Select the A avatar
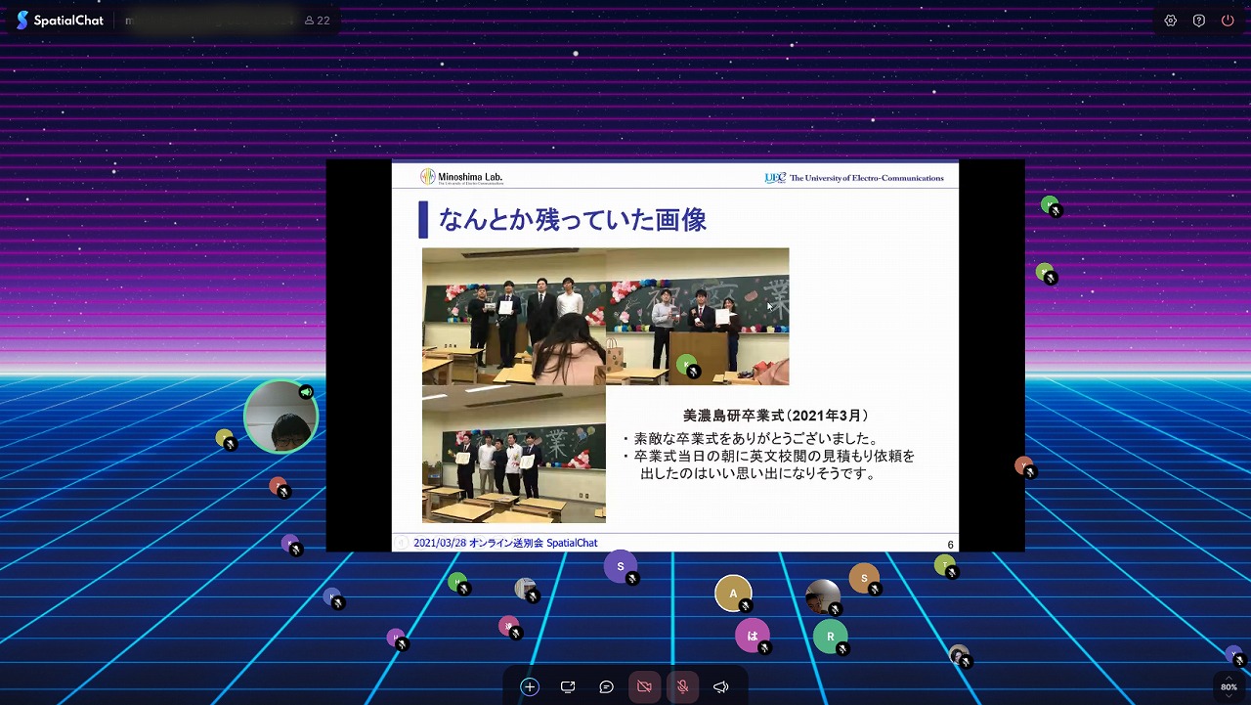Viewport: 1251px width, 705px height. [733, 594]
